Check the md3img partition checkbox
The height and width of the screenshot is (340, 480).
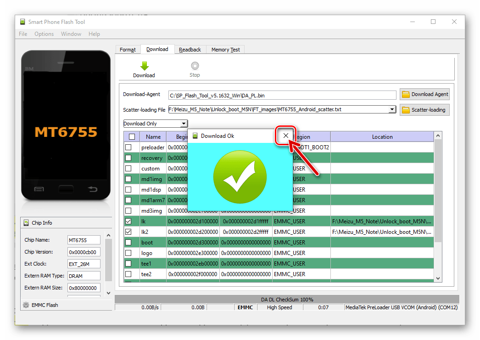128,210
